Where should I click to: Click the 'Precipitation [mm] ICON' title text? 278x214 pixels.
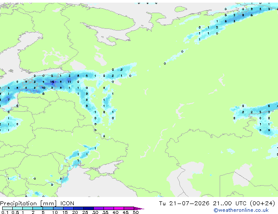37,204
